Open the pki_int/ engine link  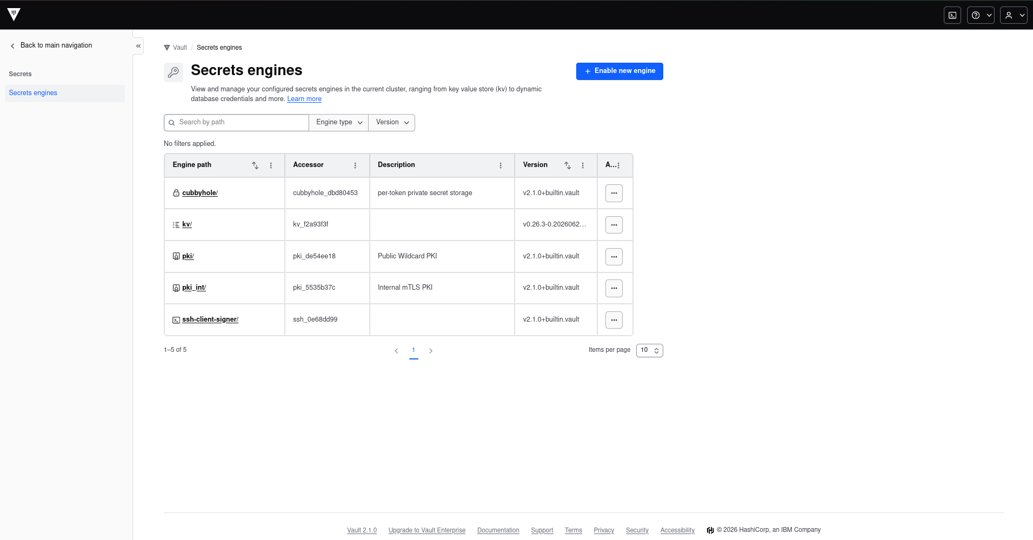pyautogui.click(x=194, y=288)
